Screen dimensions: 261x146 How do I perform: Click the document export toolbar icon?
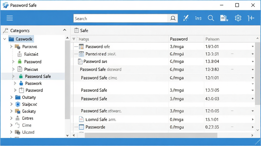pyautogui.click(x=224, y=18)
